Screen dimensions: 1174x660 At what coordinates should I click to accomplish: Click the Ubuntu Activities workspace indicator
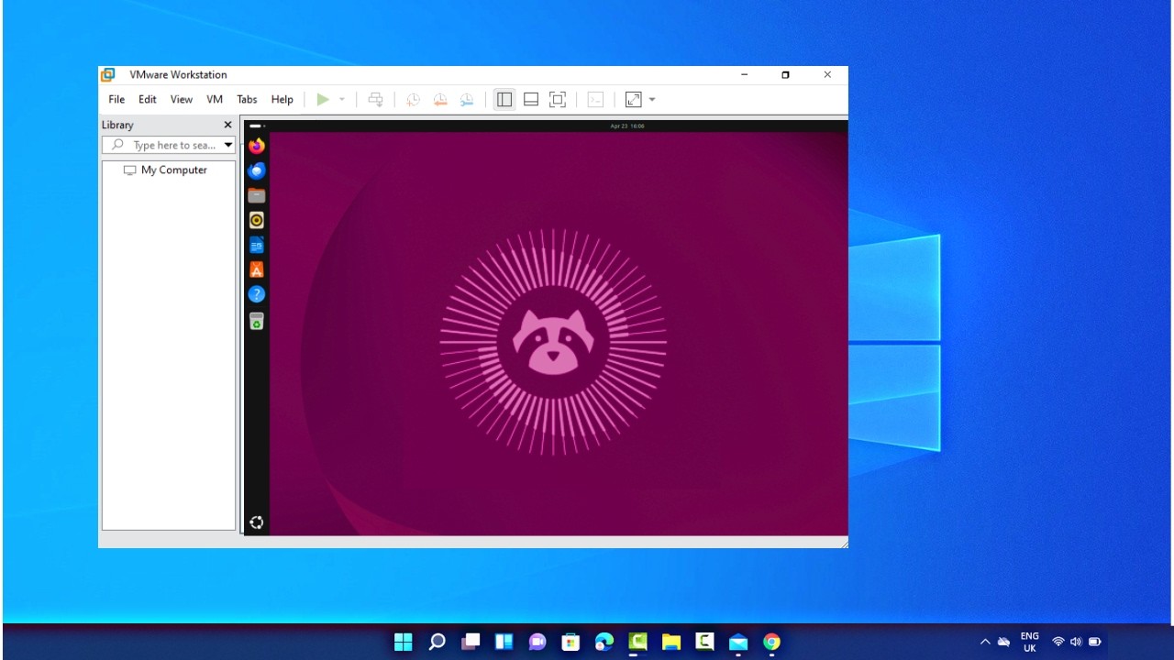pyautogui.click(x=256, y=126)
